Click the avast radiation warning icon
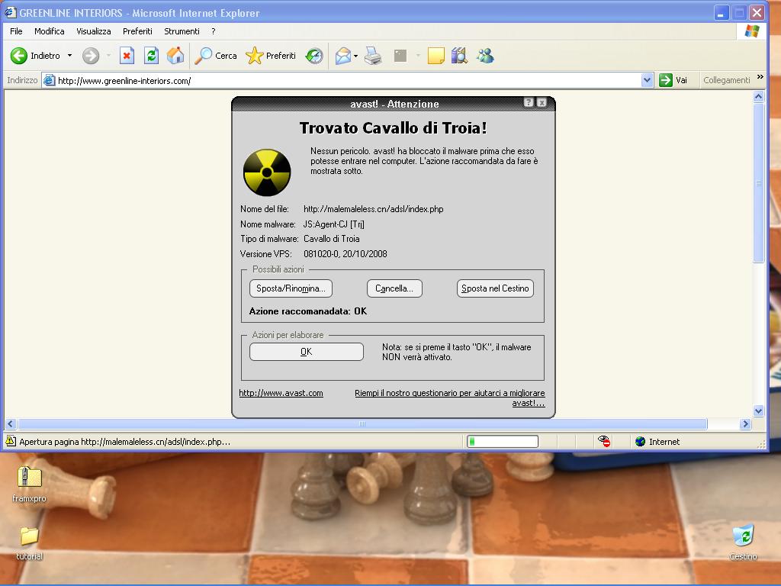This screenshot has height=586, width=781. tap(267, 172)
